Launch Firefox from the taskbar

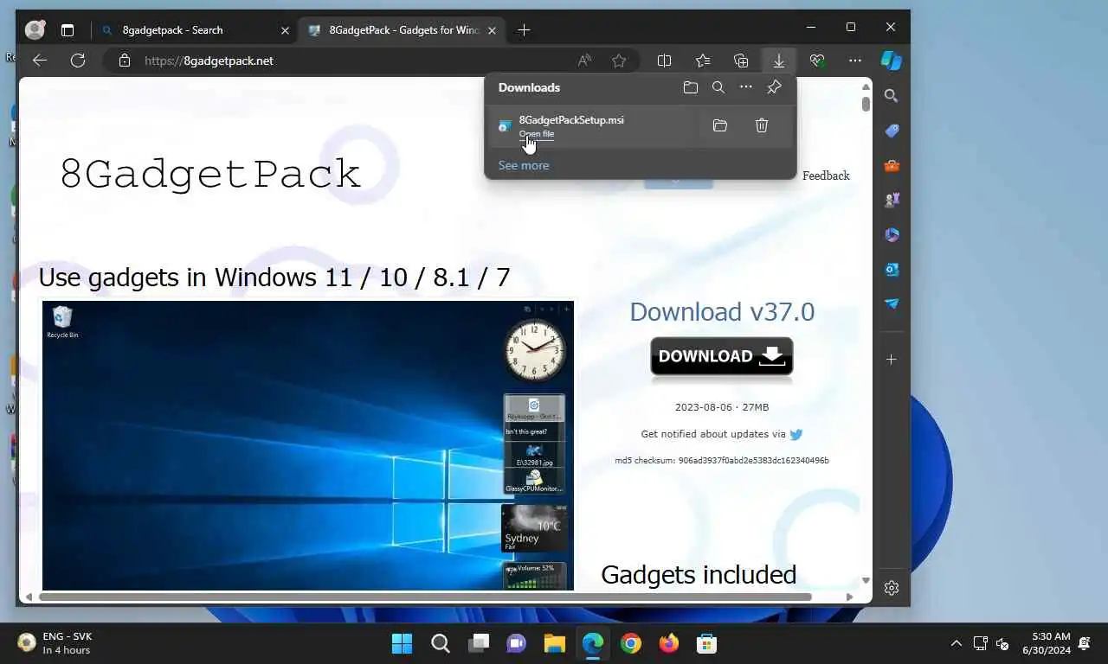click(669, 643)
